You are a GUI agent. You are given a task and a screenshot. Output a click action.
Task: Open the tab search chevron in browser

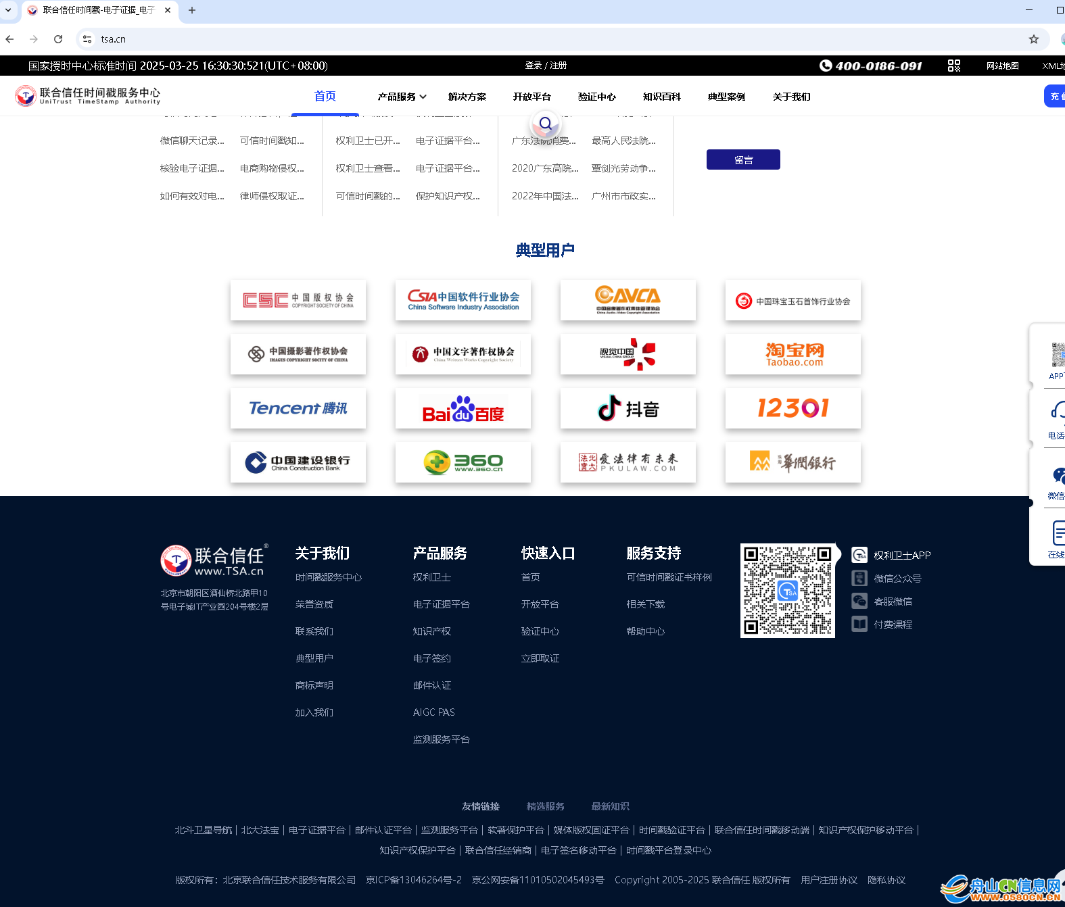point(8,10)
